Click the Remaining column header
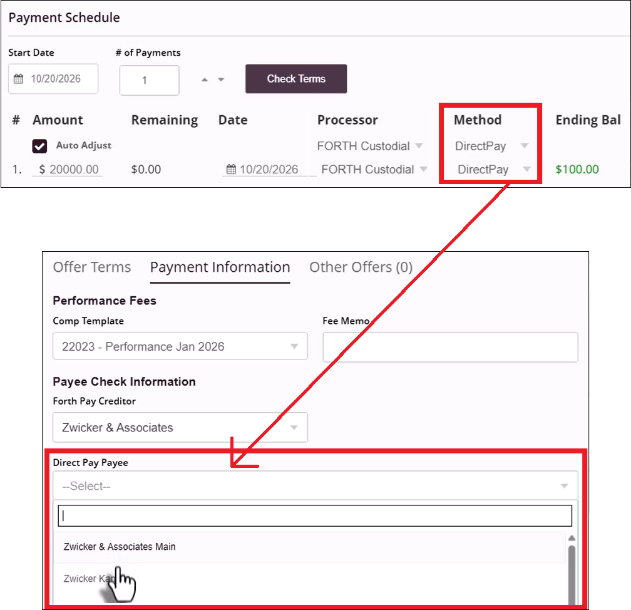Image resolution: width=631 pixels, height=610 pixels. pos(165,120)
